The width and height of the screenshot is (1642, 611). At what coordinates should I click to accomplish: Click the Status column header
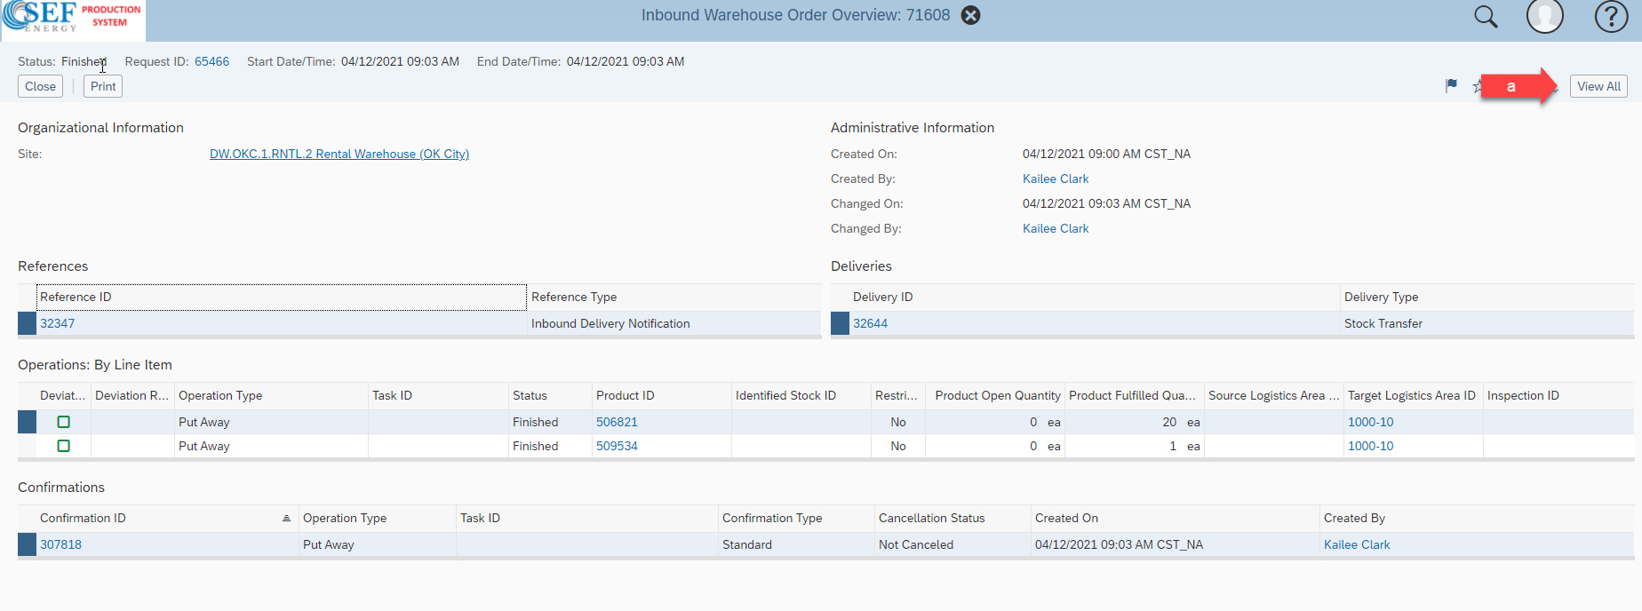(x=550, y=395)
